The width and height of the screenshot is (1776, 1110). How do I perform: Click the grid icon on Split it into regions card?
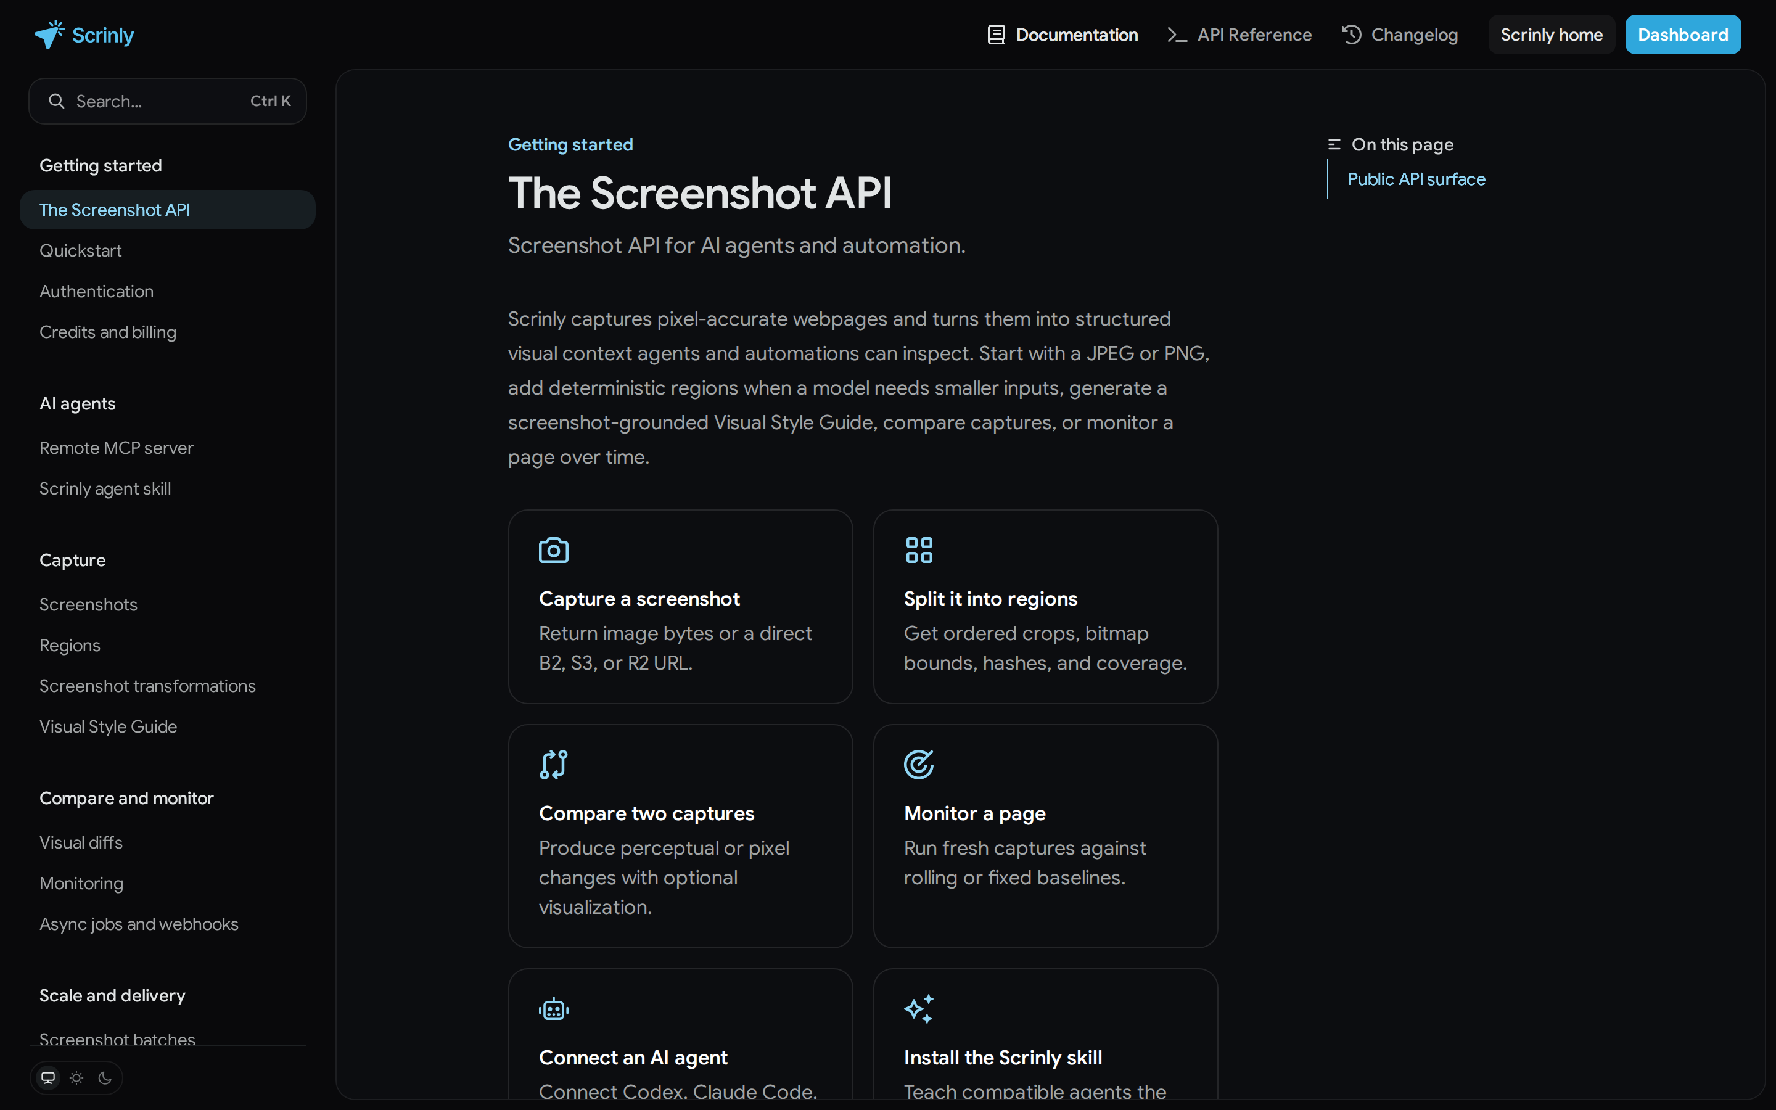919,550
